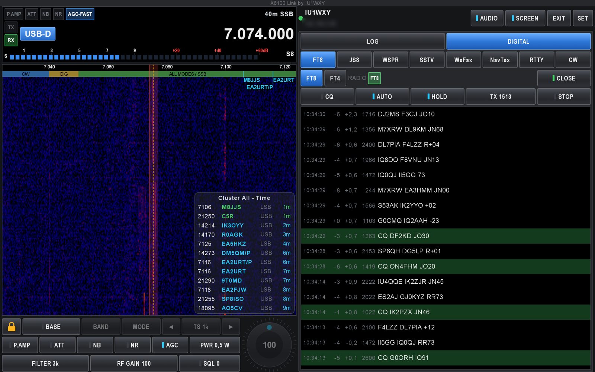
Task: Click the TX indicator
Action: [11, 27]
